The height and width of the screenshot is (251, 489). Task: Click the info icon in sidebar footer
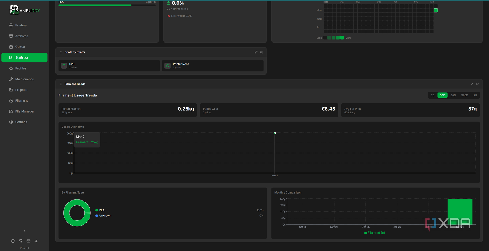tap(13, 241)
